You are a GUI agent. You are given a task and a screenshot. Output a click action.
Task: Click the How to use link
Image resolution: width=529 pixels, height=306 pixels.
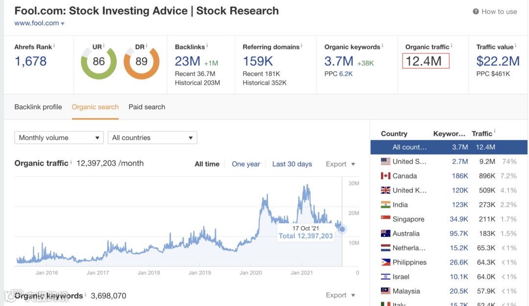(x=499, y=11)
